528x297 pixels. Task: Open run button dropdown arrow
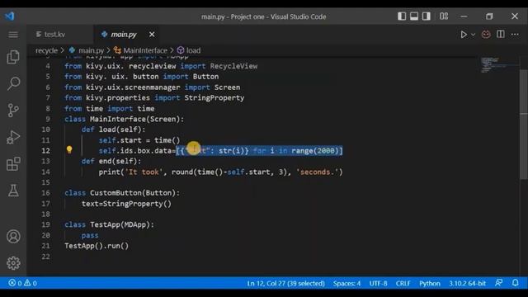(473, 35)
